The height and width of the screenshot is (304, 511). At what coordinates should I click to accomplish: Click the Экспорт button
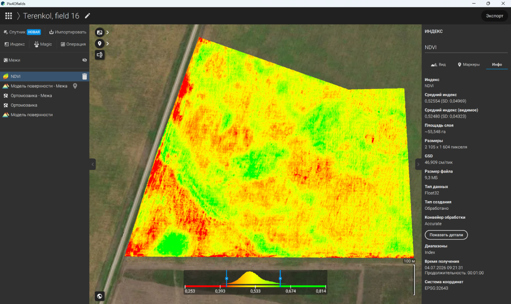coord(495,16)
